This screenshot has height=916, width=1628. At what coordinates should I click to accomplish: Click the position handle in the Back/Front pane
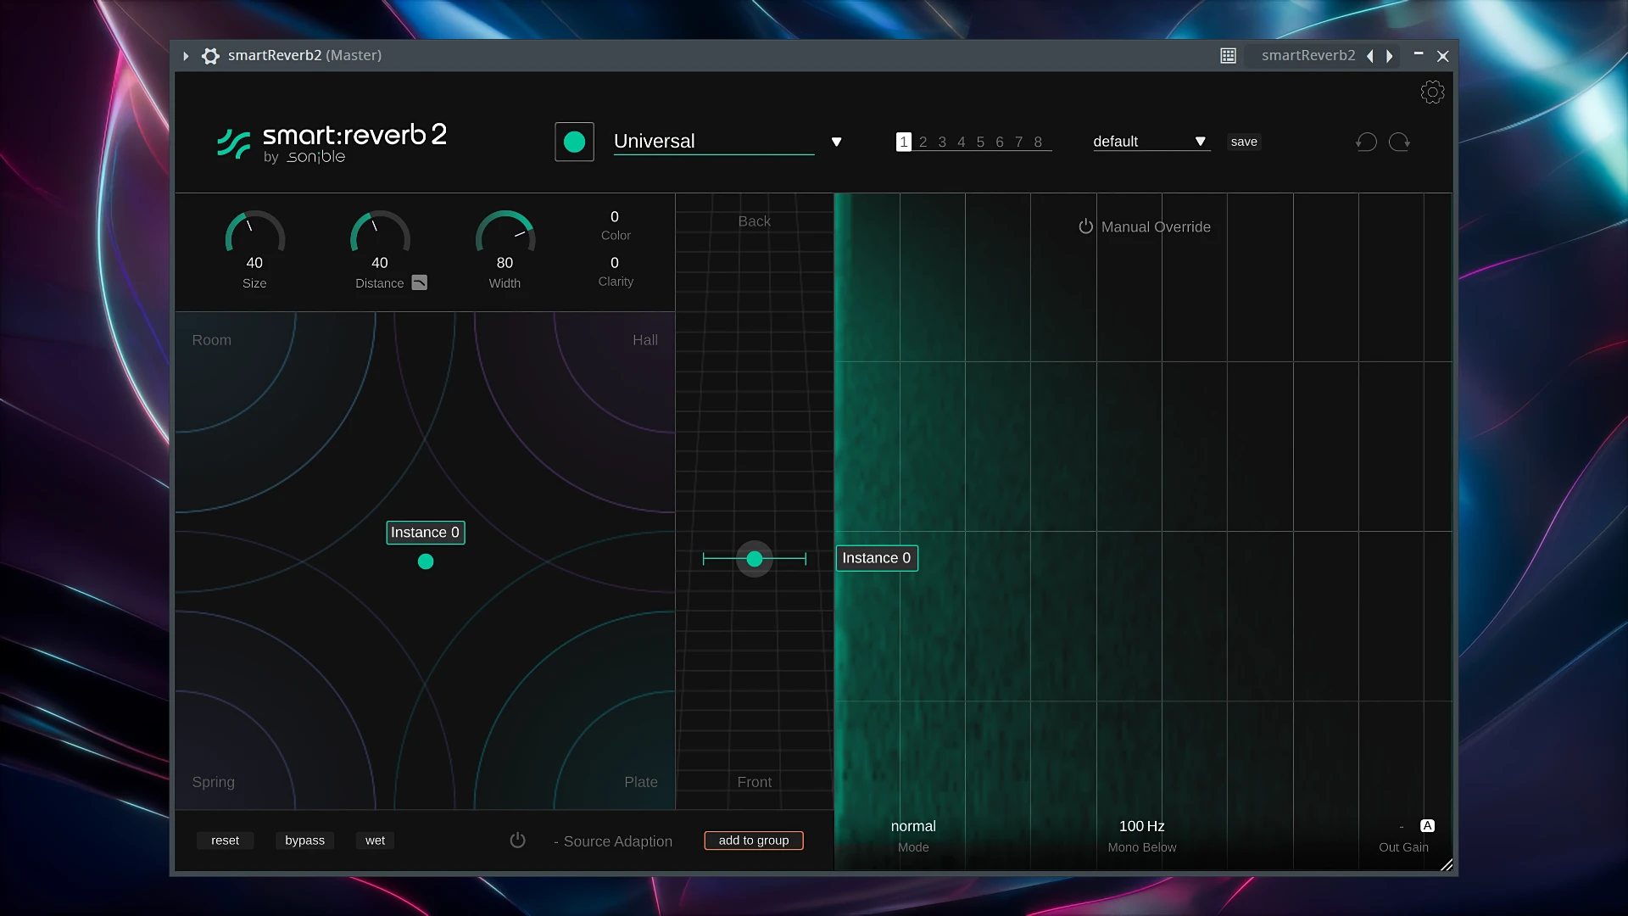tap(754, 558)
